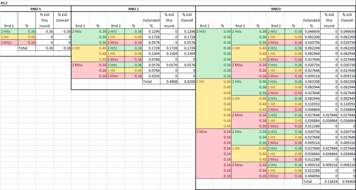Select the 0.4608 total cell
356x190 pixels.
click(169, 82)
